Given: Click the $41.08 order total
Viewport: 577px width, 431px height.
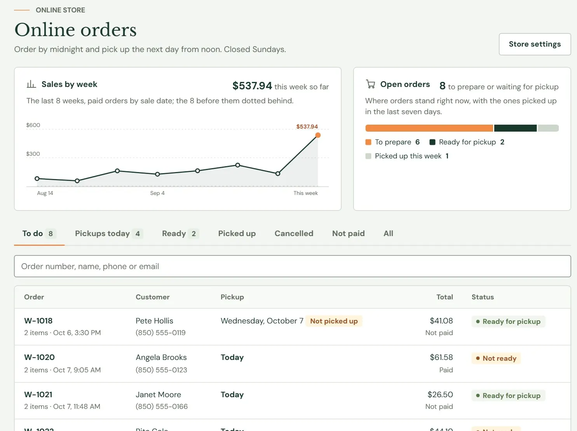Looking at the screenshot, I should pyautogui.click(x=441, y=321).
